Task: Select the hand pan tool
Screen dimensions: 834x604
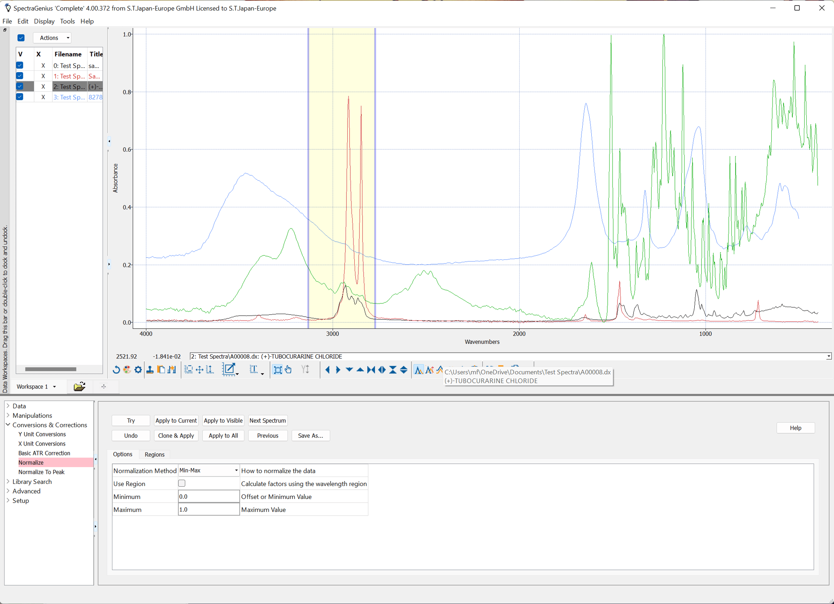Action: [x=288, y=370]
